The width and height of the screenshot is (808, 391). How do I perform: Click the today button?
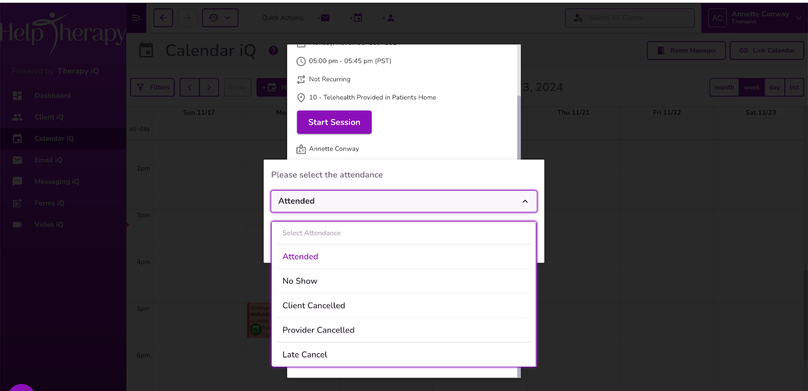(x=237, y=87)
